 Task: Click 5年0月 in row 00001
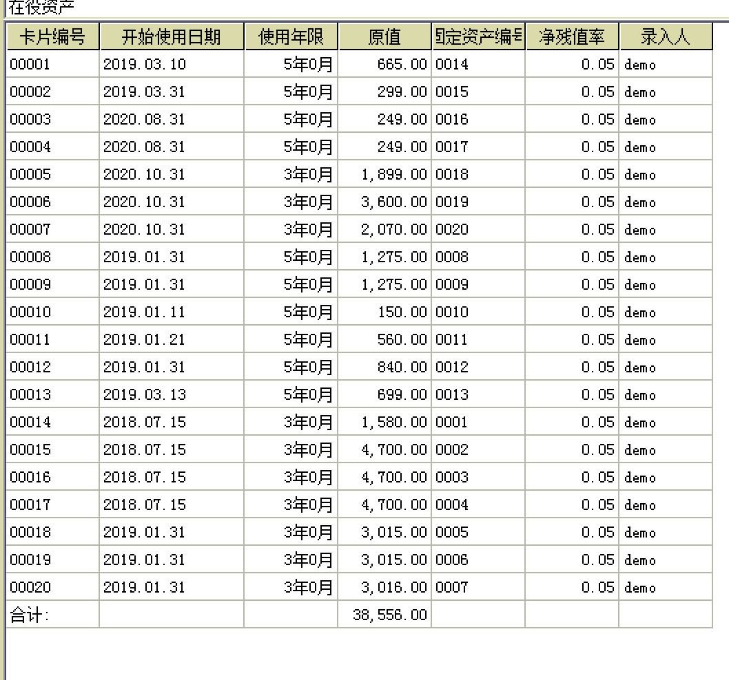[291, 64]
